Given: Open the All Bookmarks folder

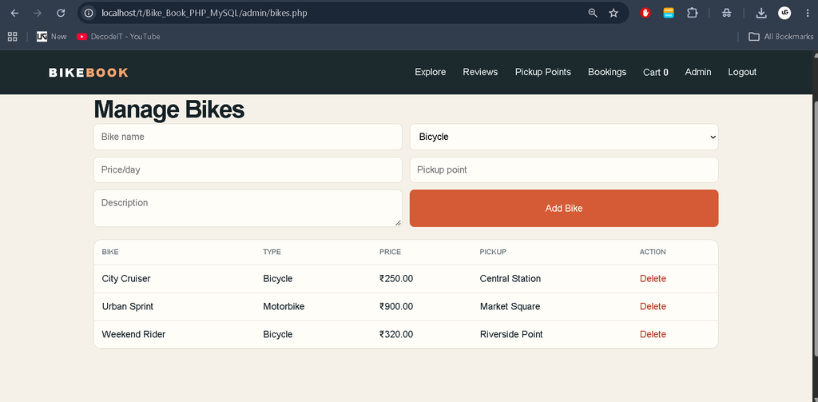Looking at the screenshot, I should coord(780,37).
